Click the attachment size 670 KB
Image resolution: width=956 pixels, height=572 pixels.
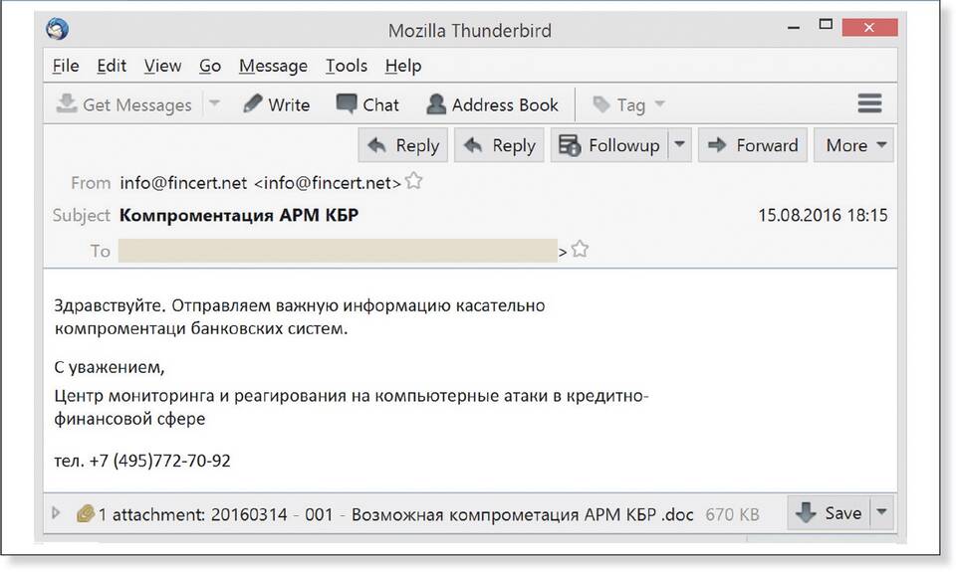(x=732, y=514)
